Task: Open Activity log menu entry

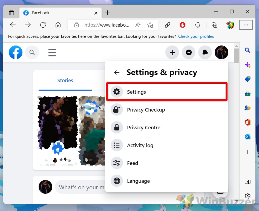Action: point(167,145)
